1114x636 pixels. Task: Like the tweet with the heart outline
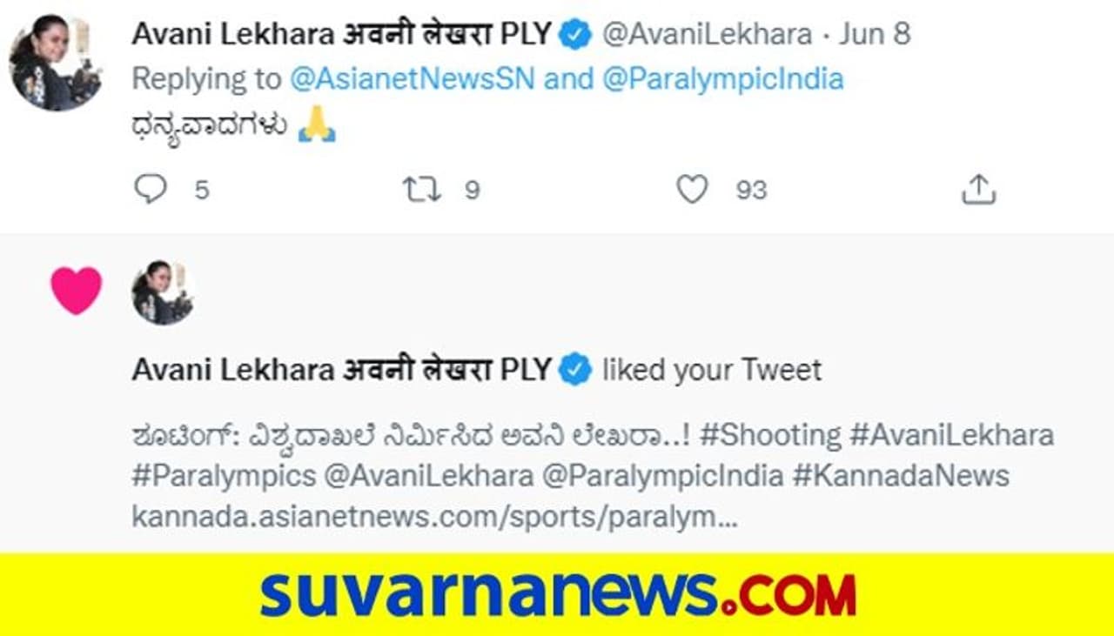[692, 189]
